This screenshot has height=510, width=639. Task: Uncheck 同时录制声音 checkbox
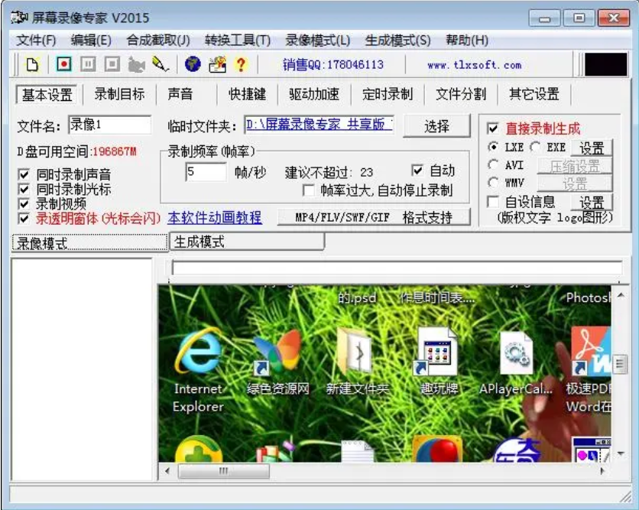(24, 175)
